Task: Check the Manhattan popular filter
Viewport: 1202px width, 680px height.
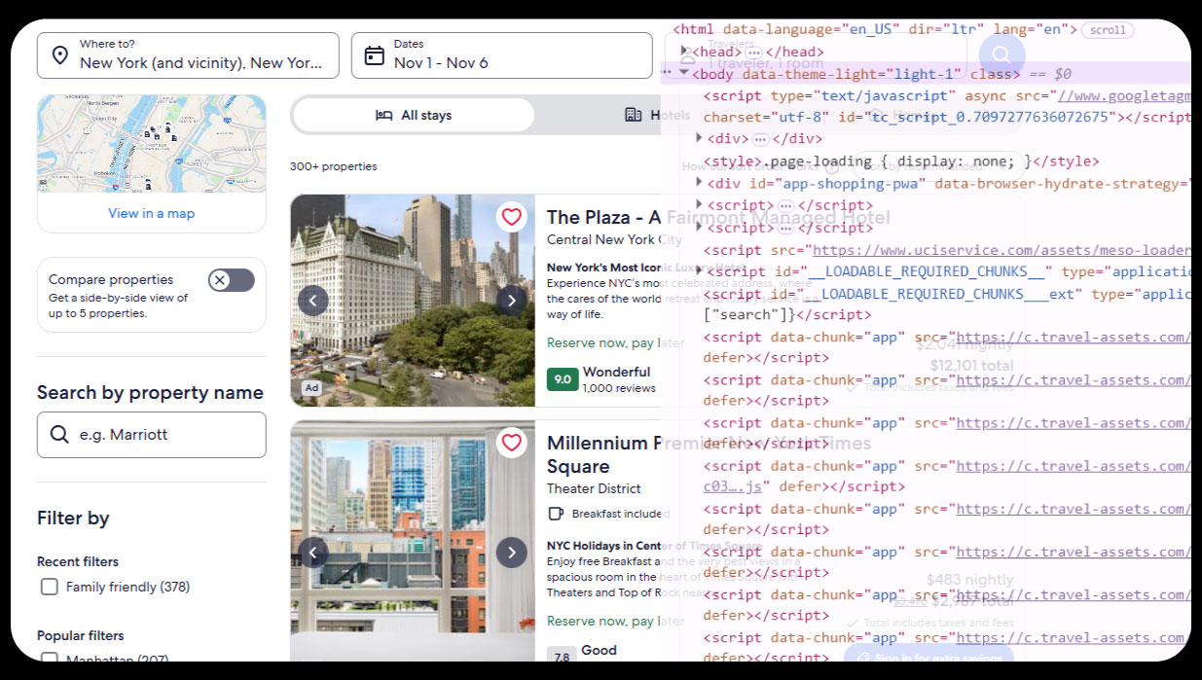Action: (x=50, y=659)
